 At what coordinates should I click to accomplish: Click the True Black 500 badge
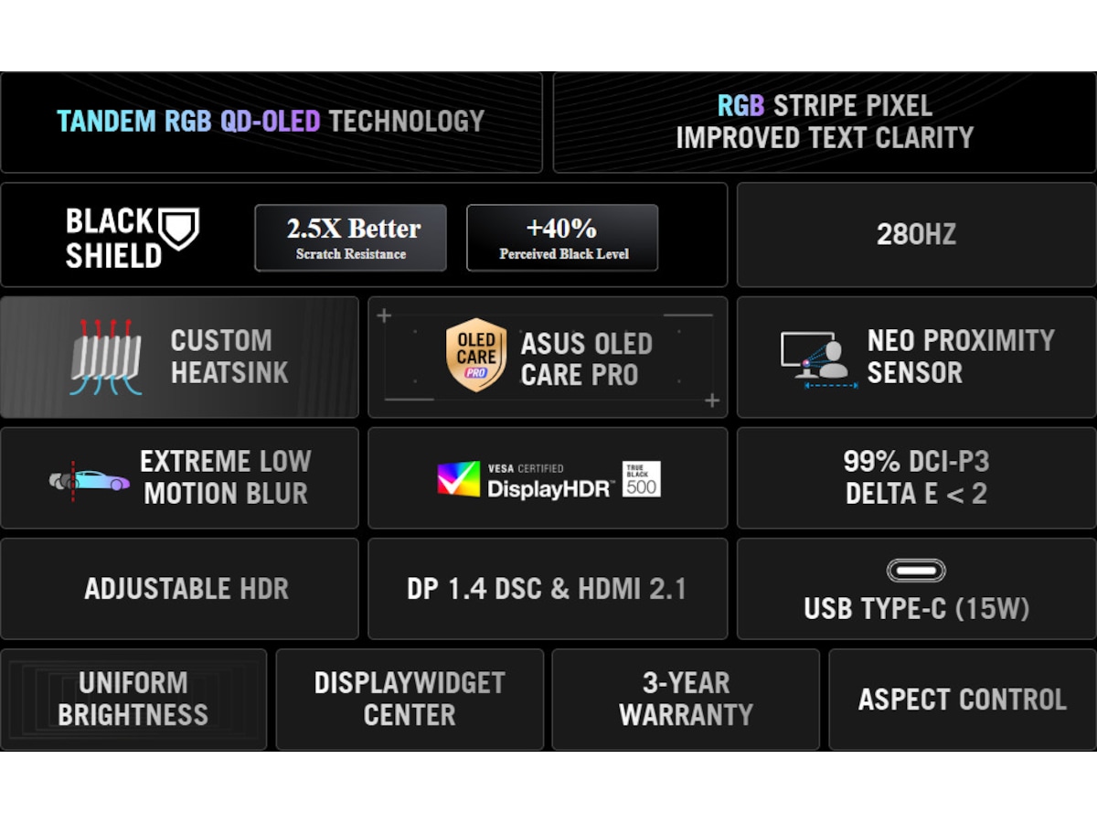pyautogui.click(x=641, y=479)
